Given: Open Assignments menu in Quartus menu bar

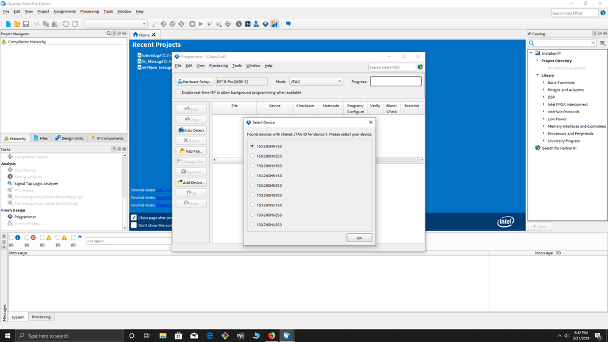Looking at the screenshot, I should [x=65, y=12].
